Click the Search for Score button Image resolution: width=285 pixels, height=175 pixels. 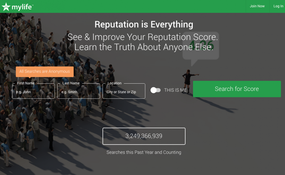[237, 89]
